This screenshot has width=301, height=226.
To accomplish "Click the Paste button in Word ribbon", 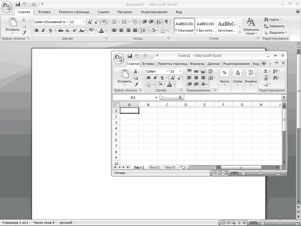I will coord(13,26).
